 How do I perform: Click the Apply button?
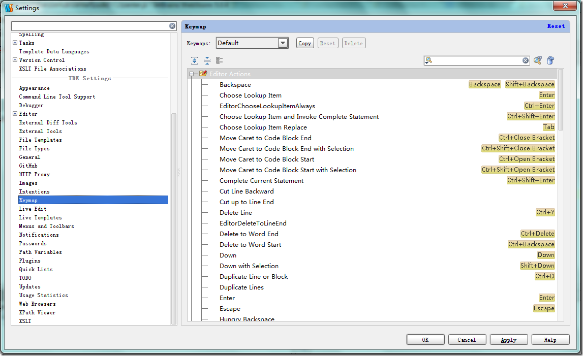(x=509, y=340)
